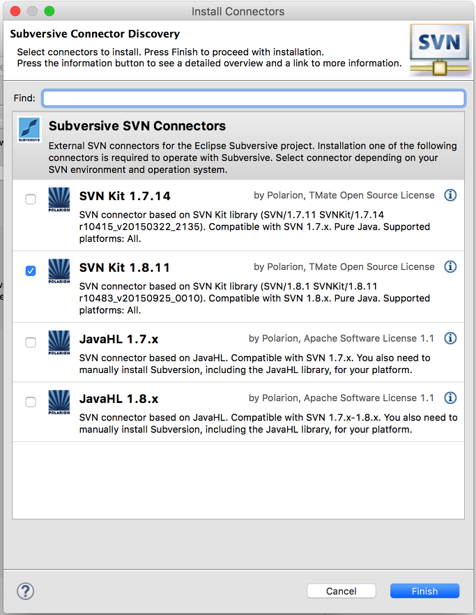
Task: Open info for SVN Kit 1.7.14 connector
Action: tap(450, 195)
